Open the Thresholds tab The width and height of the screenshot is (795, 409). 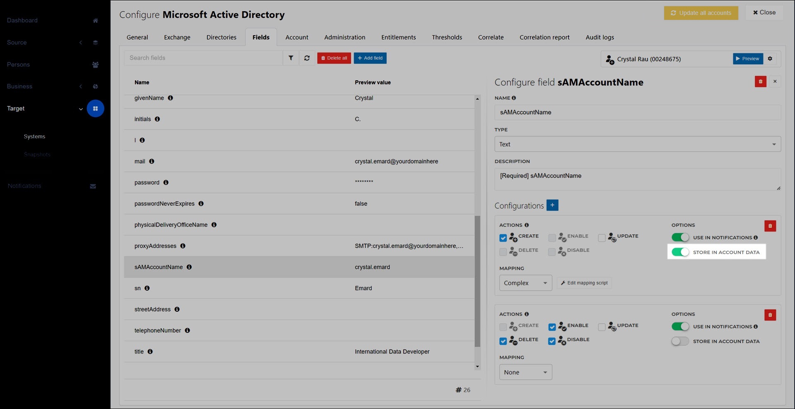(x=447, y=37)
